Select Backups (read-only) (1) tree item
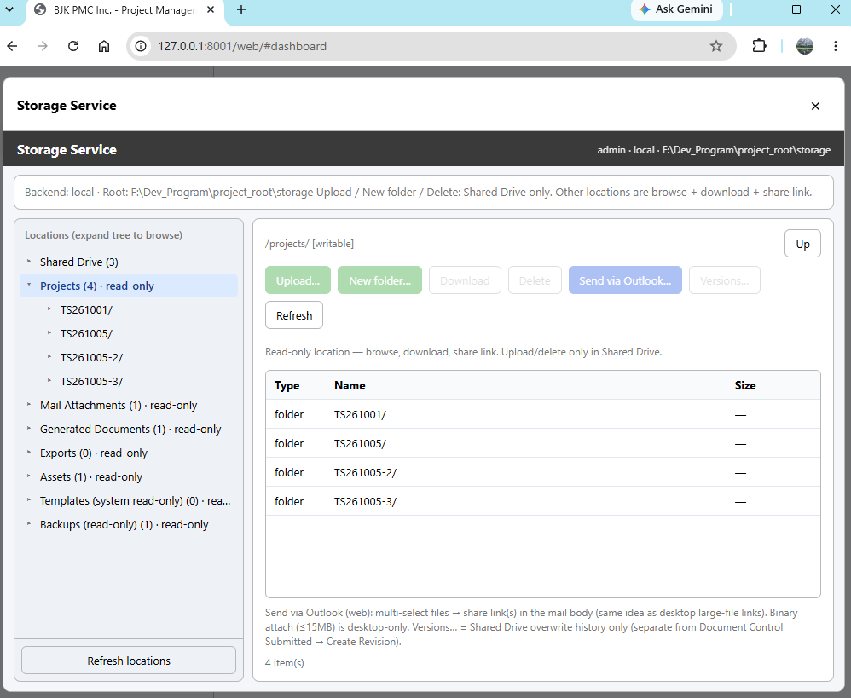 (124, 524)
